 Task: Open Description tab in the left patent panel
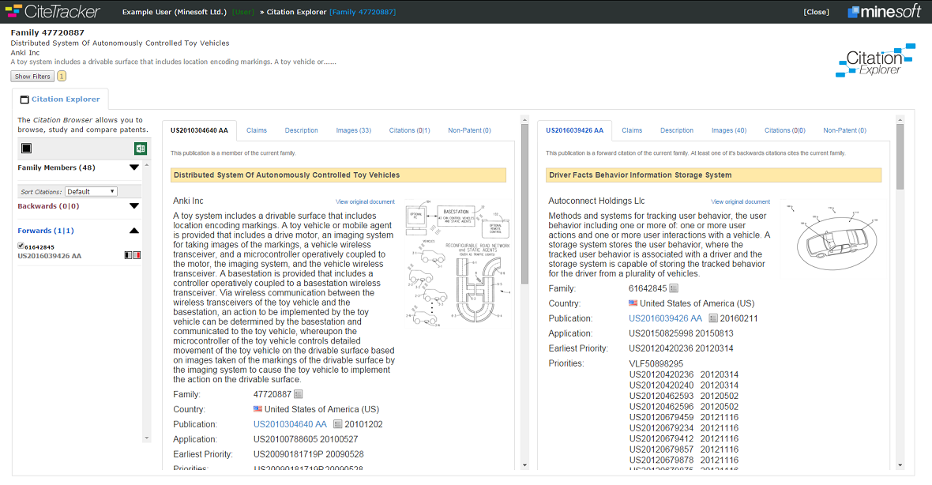[302, 130]
